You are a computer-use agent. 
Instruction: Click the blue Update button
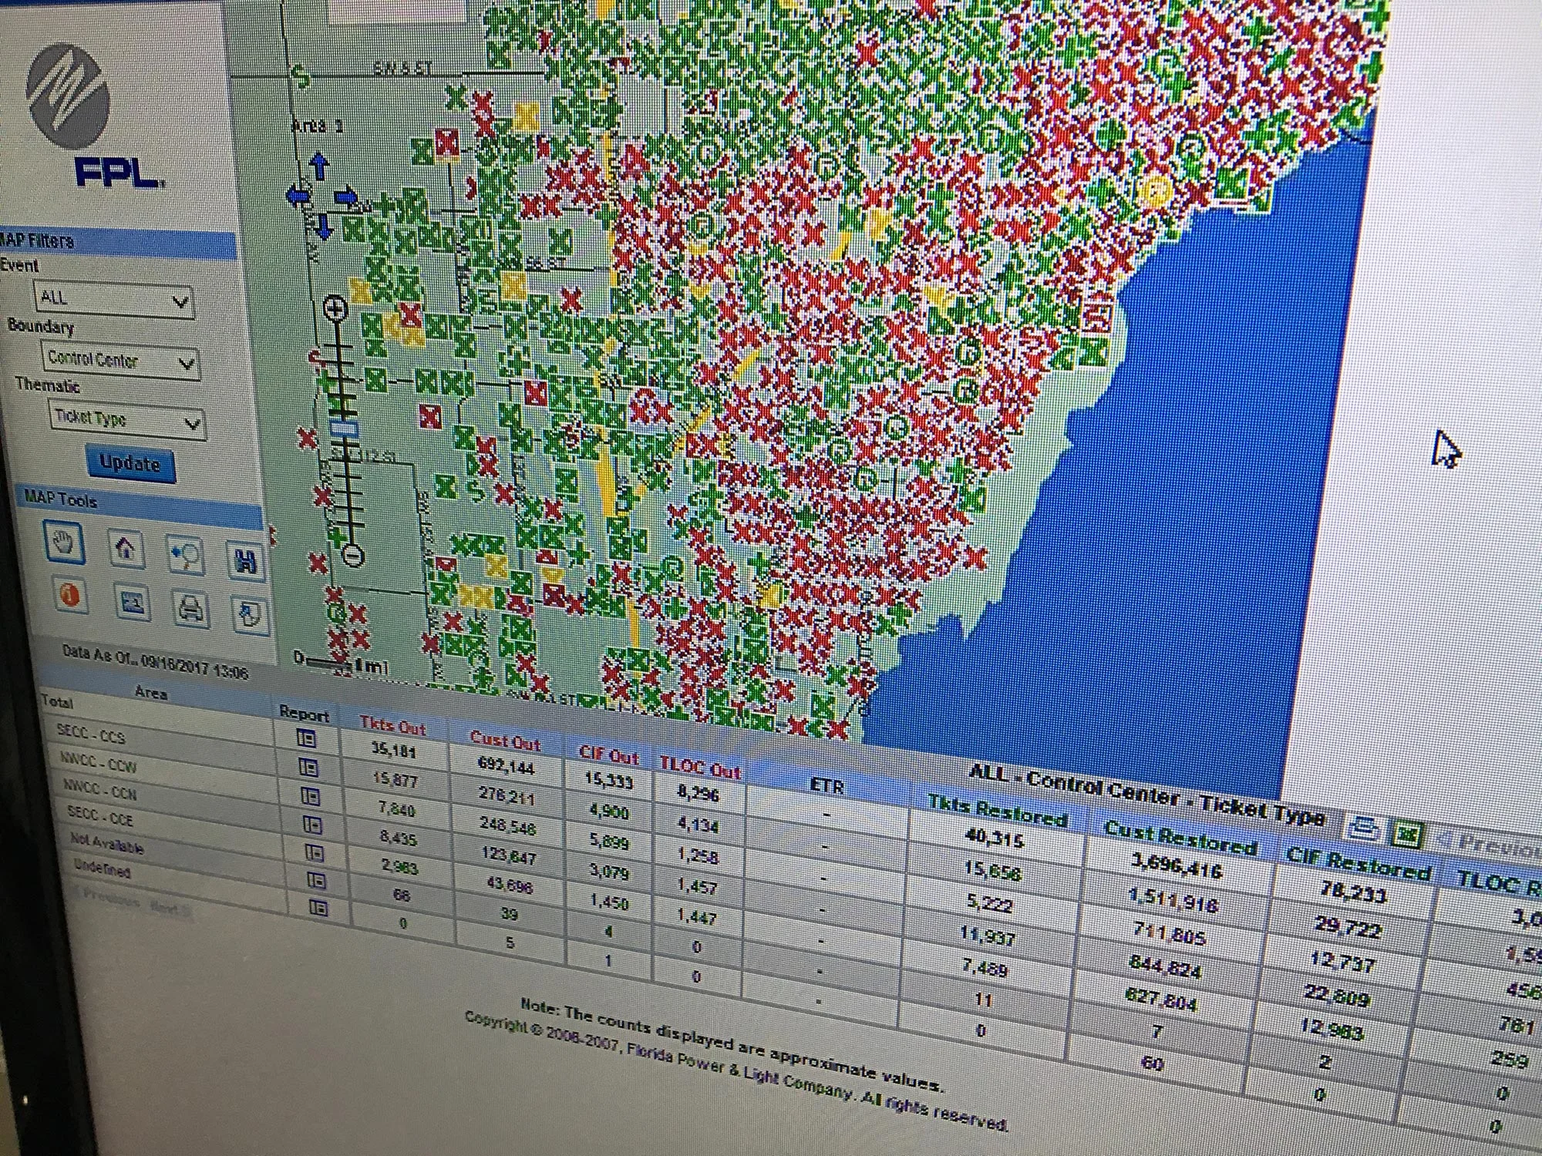tap(130, 464)
